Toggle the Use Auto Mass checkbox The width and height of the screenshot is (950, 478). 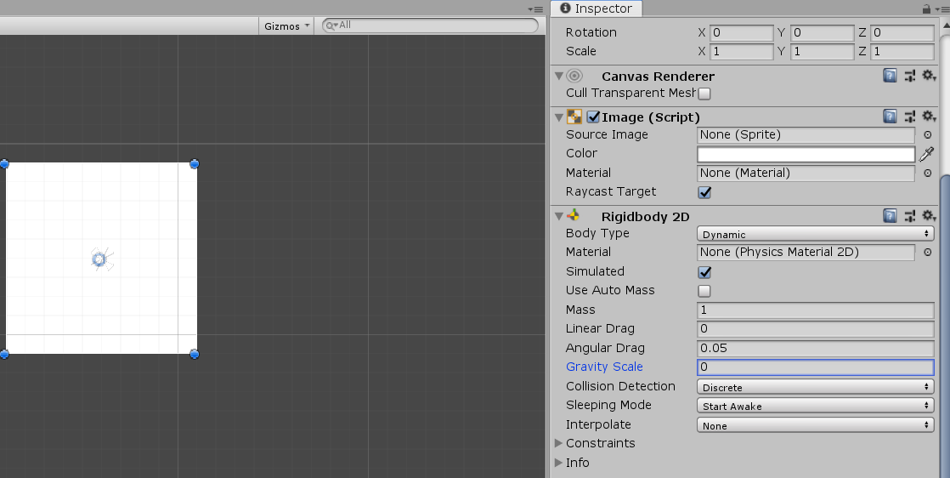pos(704,291)
